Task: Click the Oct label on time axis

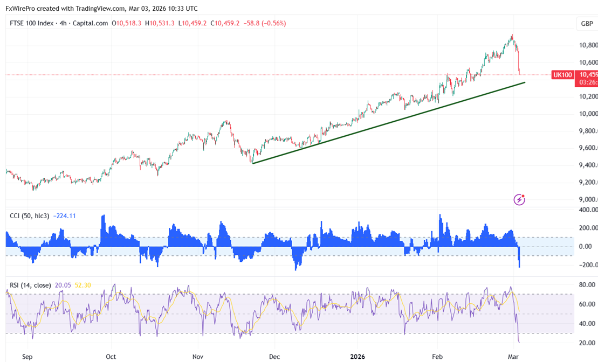Action: click(111, 357)
